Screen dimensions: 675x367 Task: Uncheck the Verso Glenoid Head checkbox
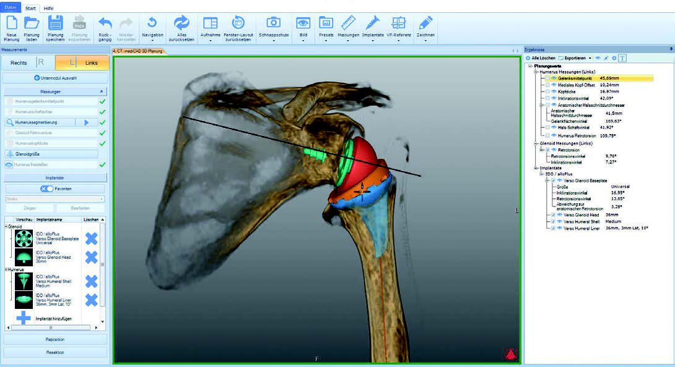coord(552,215)
